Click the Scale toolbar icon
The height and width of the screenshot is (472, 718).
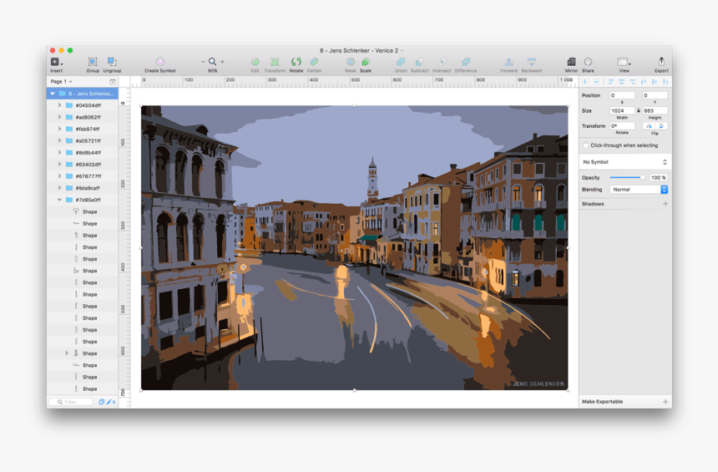(366, 62)
